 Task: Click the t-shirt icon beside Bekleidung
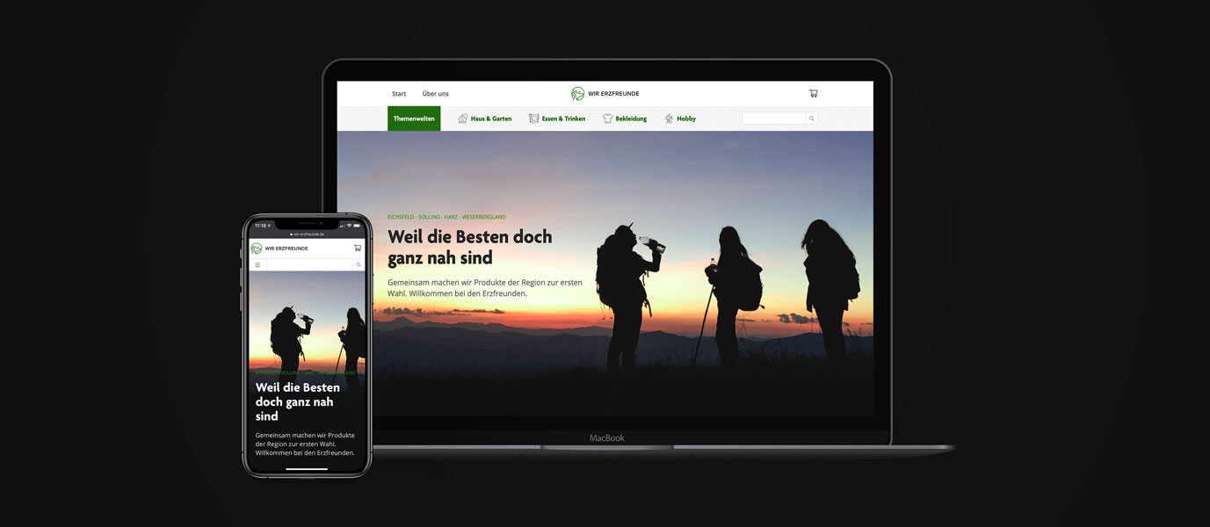click(607, 119)
